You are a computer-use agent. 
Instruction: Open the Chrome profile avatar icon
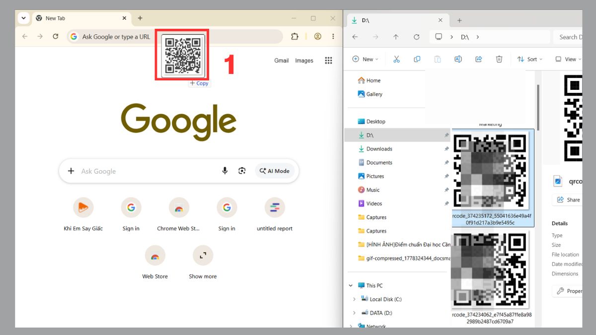point(318,36)
